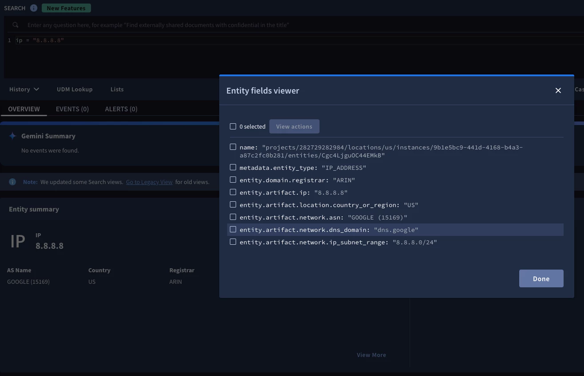Switch to the OVERVIEW tab
Viewport: 584px width, 376px height.
tap(24, 109)
